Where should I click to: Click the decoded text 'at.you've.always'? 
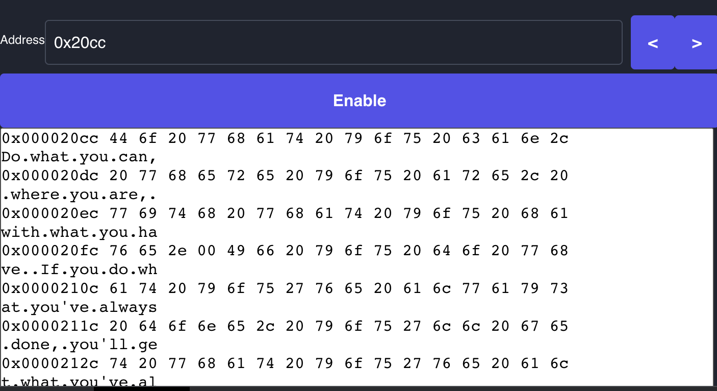tap(79, 307)
